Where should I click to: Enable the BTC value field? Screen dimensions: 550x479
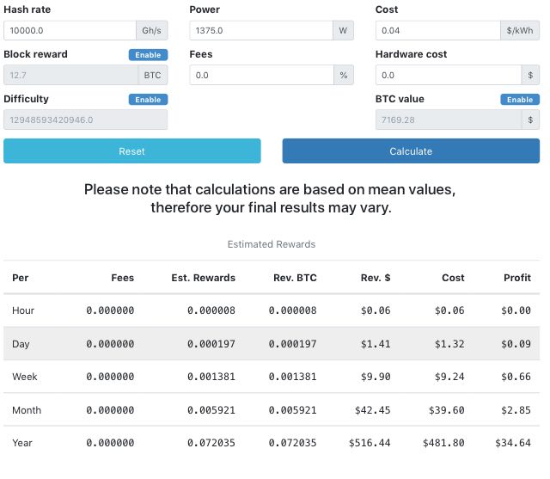pos(520,100)
